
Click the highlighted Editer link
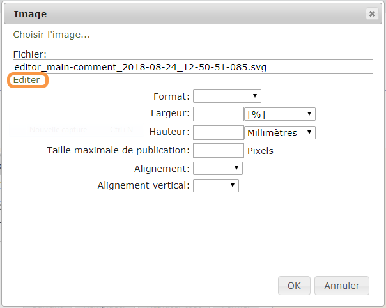tap(26, 80)
